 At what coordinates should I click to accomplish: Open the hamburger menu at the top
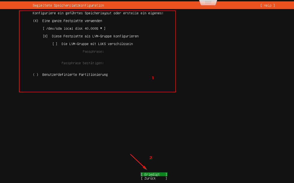pyautogui.click(x=208, y=2)
